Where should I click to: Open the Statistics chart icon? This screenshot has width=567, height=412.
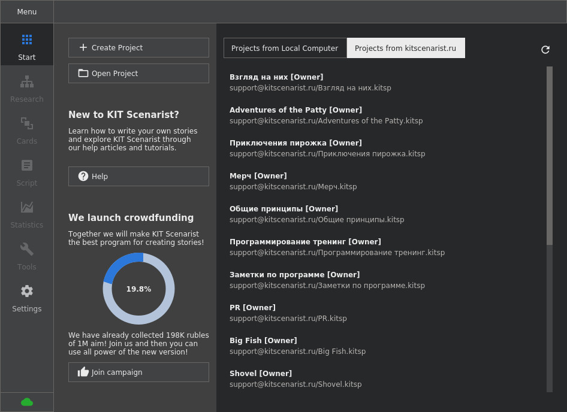pyautogui.click(x=27, y=207)
